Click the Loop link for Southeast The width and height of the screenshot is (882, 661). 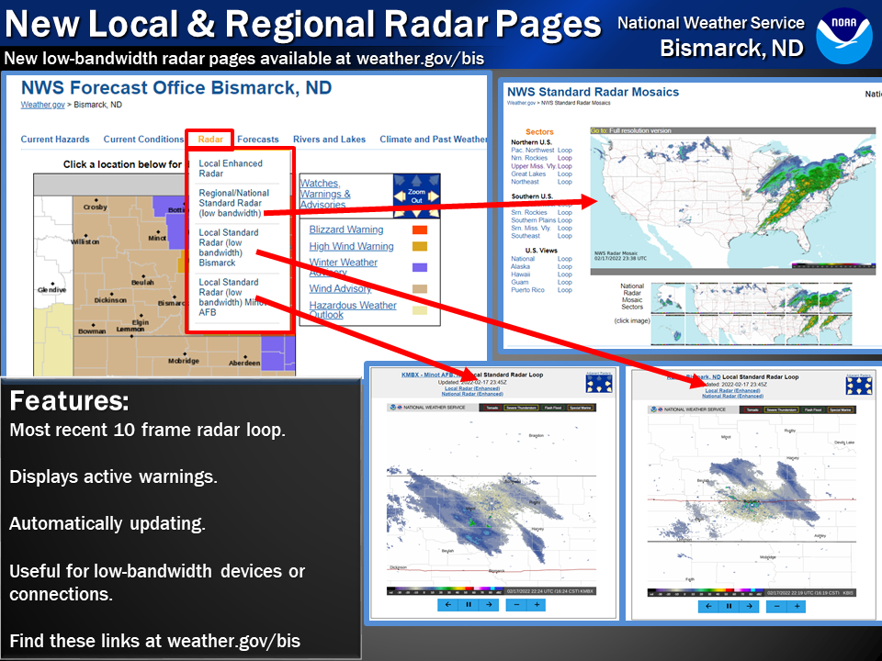click(565, 236)
